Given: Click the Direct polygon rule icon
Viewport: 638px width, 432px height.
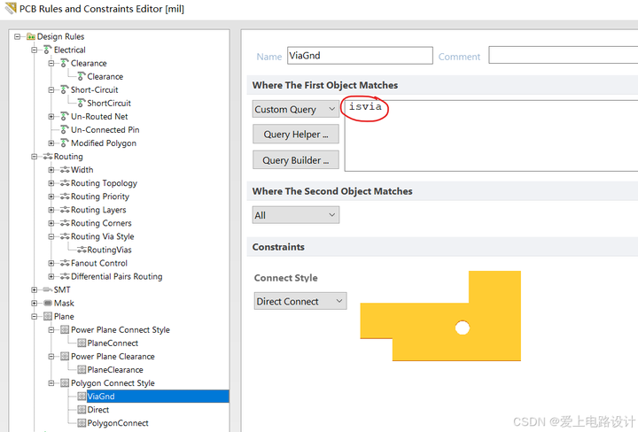Looking at the screenshot, I should 82,410.
